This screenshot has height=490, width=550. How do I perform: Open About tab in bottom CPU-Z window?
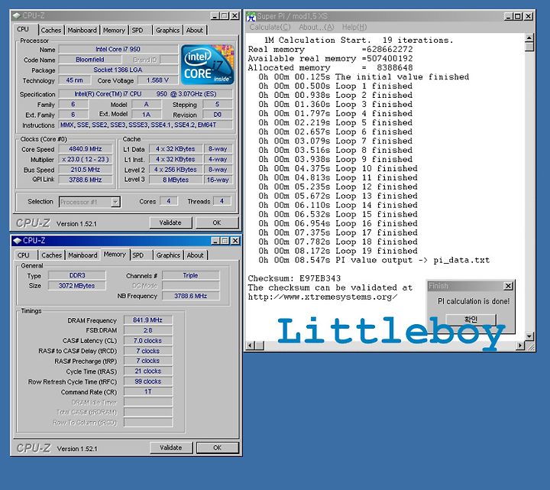(196, 255)
